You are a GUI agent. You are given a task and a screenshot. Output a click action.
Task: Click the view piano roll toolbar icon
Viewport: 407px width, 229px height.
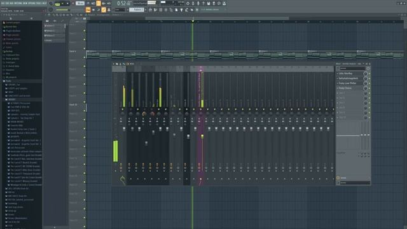pos(155,10)
